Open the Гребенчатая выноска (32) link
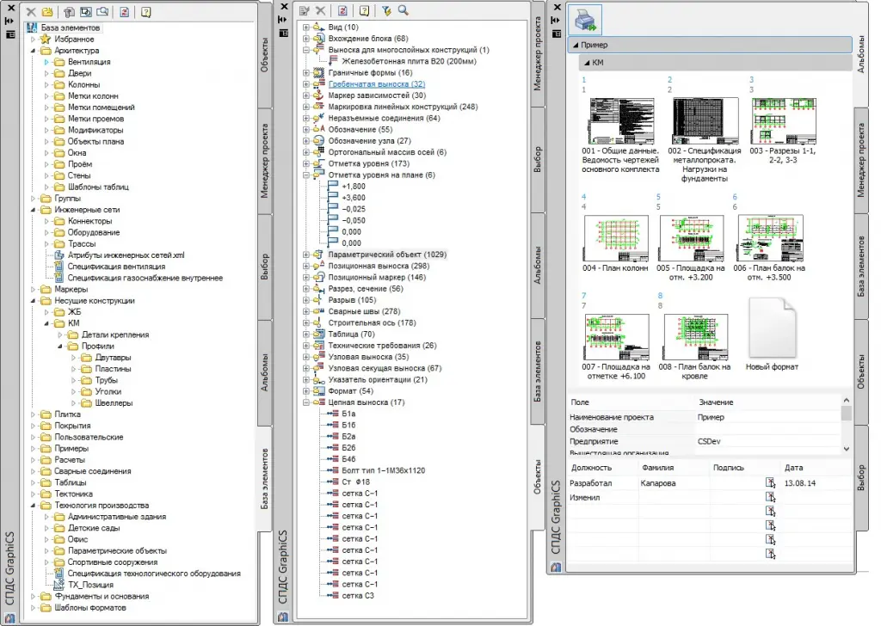 [x=377, y=84]
